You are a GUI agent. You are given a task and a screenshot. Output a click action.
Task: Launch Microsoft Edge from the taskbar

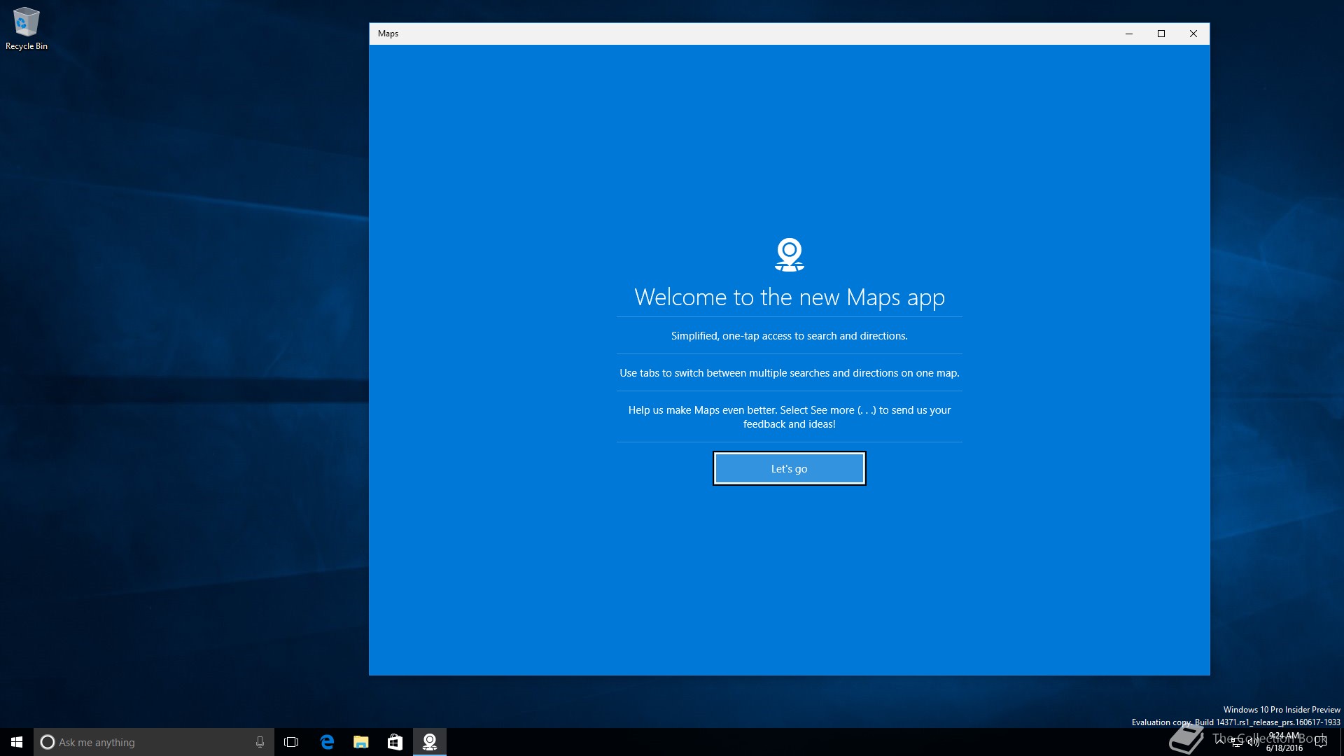[x=327, y=742]
